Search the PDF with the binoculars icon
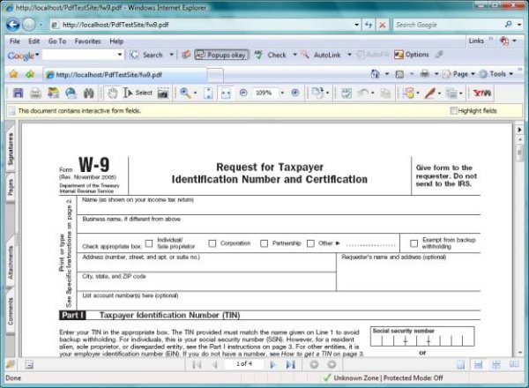The image size is (529, 388). [89, 93]
